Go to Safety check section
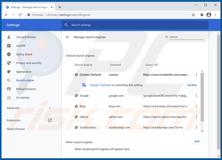The image size is (222, 160). [x=24, y=54]
